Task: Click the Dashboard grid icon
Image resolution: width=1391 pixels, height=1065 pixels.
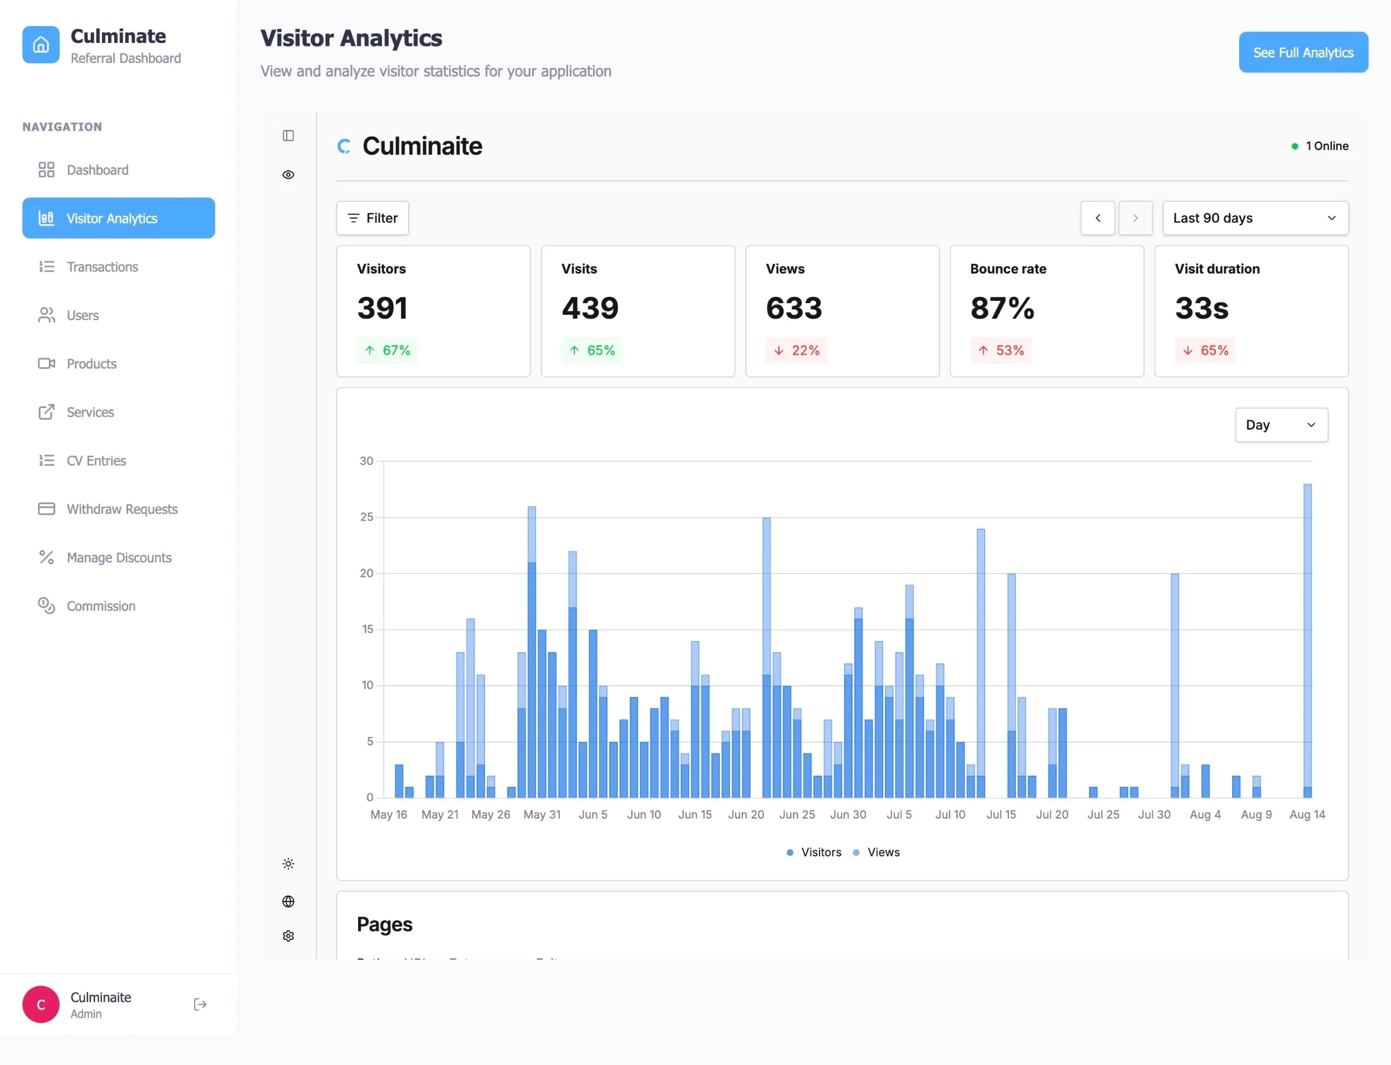Action: (x=46, y=170)
